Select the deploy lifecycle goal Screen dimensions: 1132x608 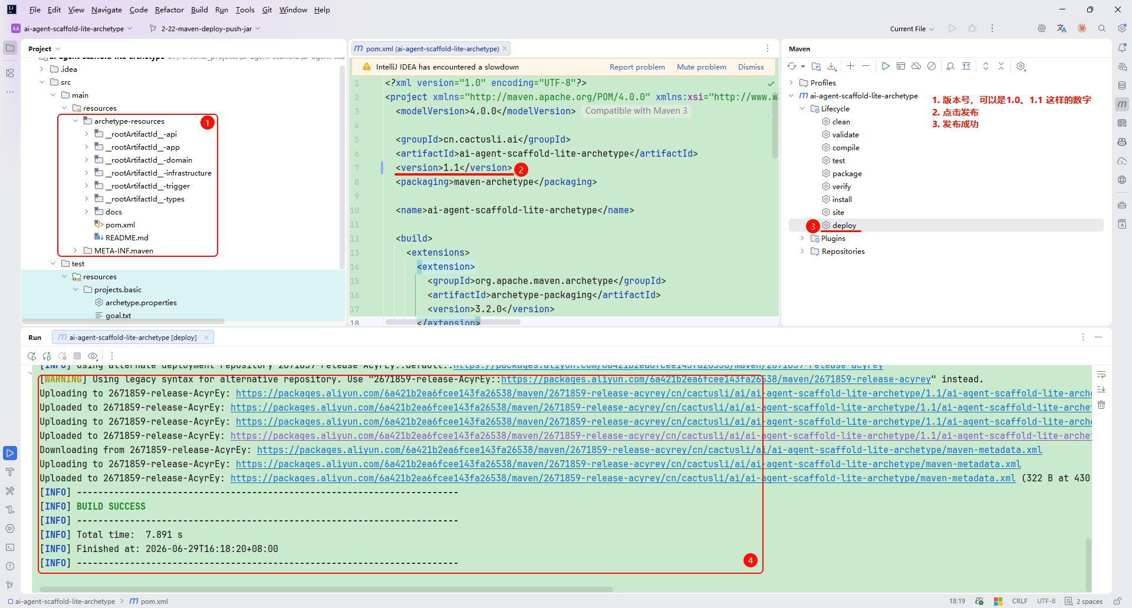tap(844, 226)
